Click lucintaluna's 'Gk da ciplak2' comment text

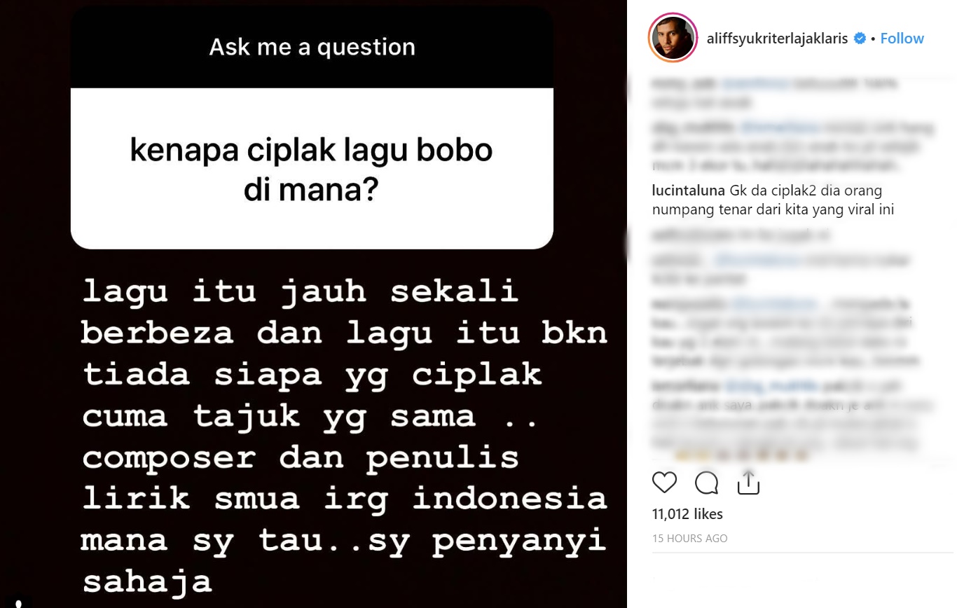click(773, 200)
